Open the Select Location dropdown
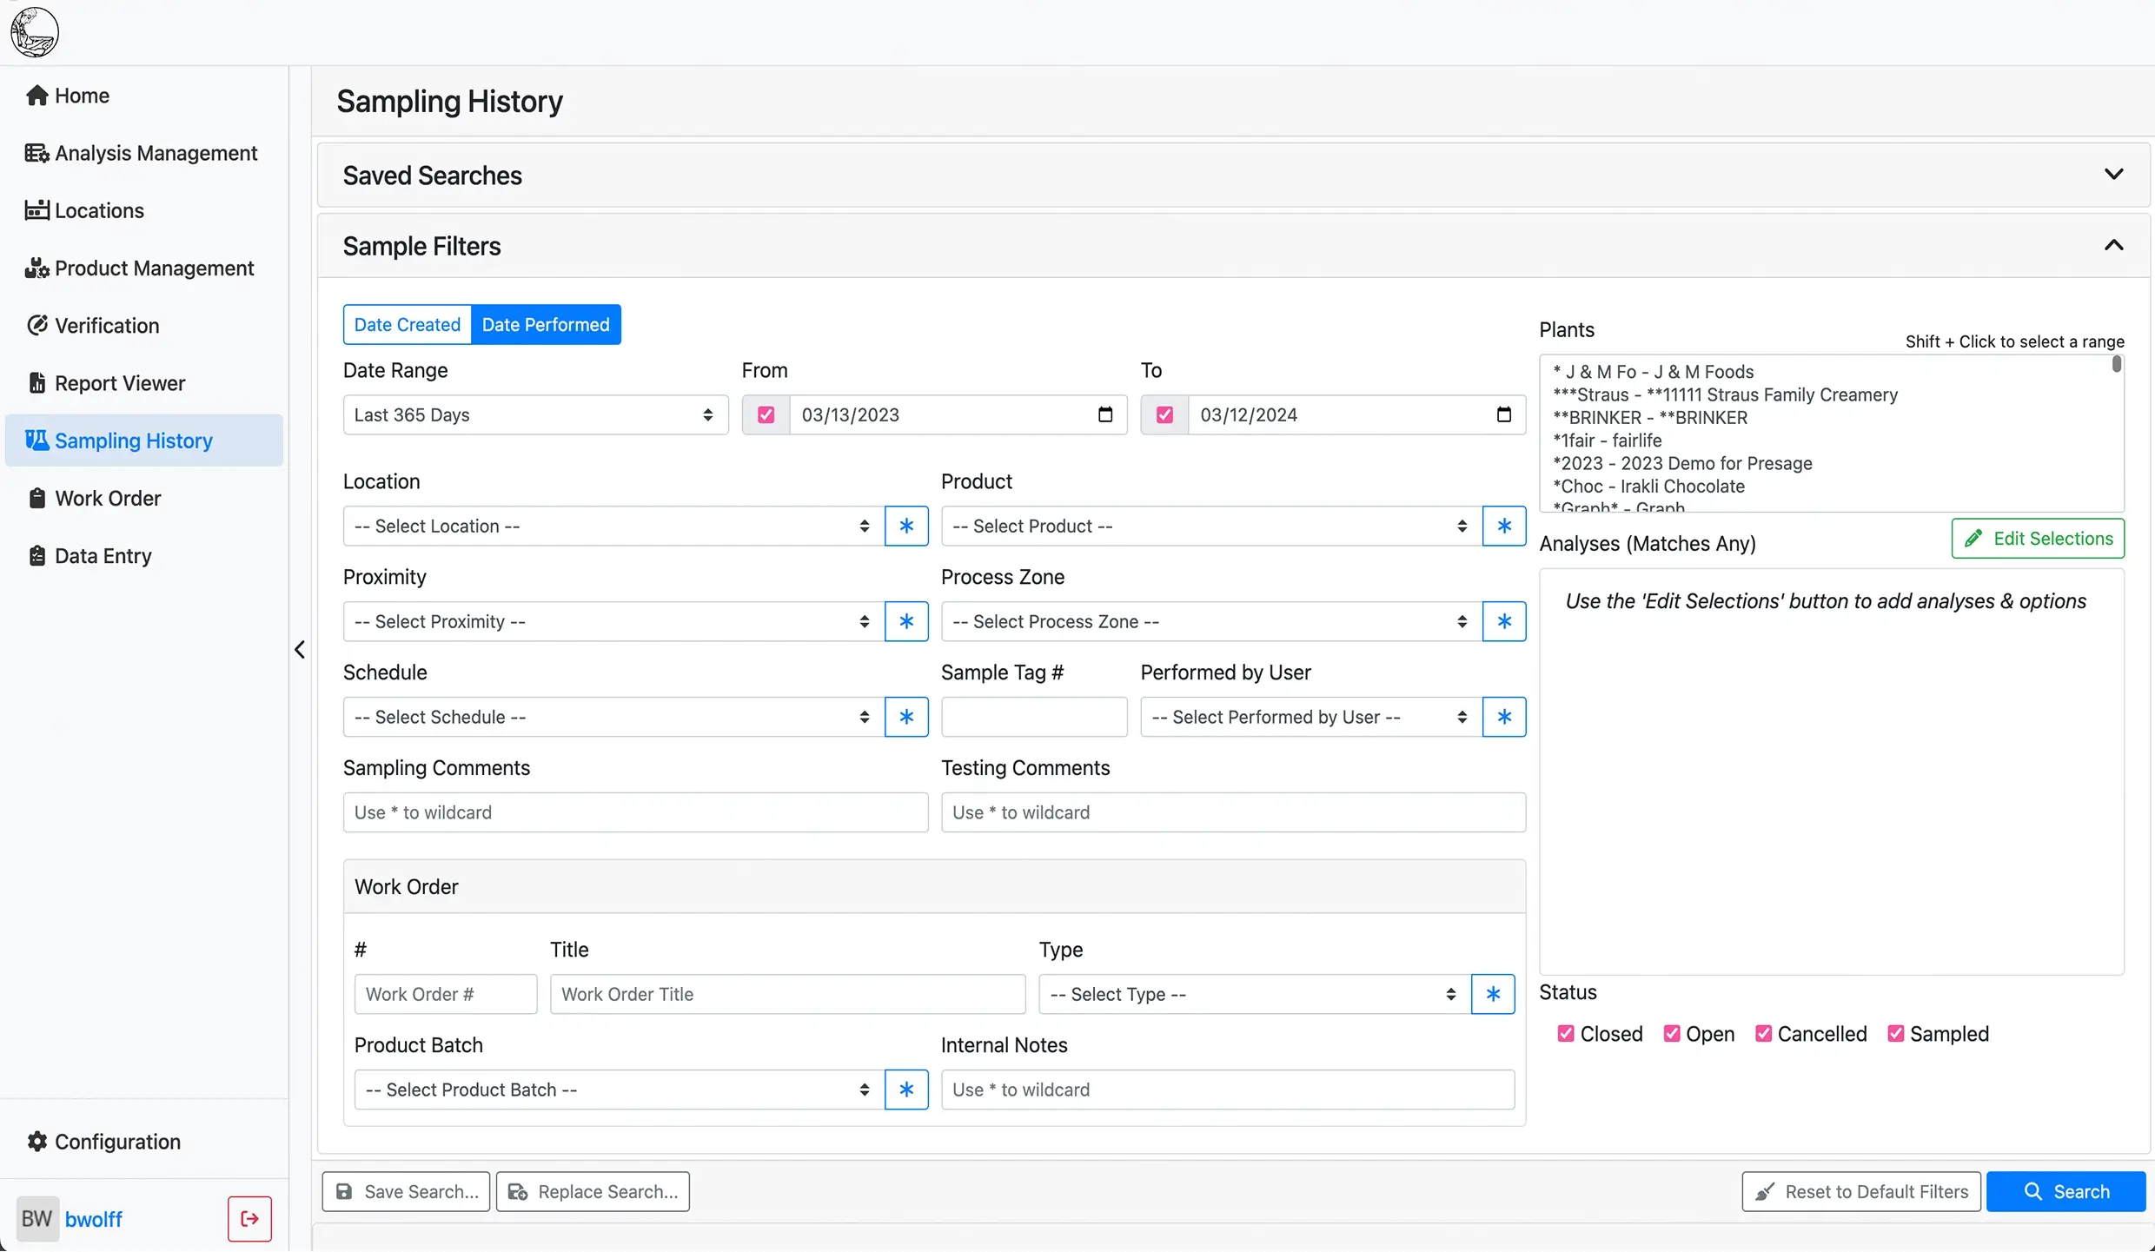This screenshot has height=1252, width=2155. [613, 526]
